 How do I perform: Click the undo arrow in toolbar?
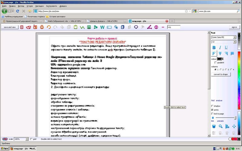tap(48, 27)
